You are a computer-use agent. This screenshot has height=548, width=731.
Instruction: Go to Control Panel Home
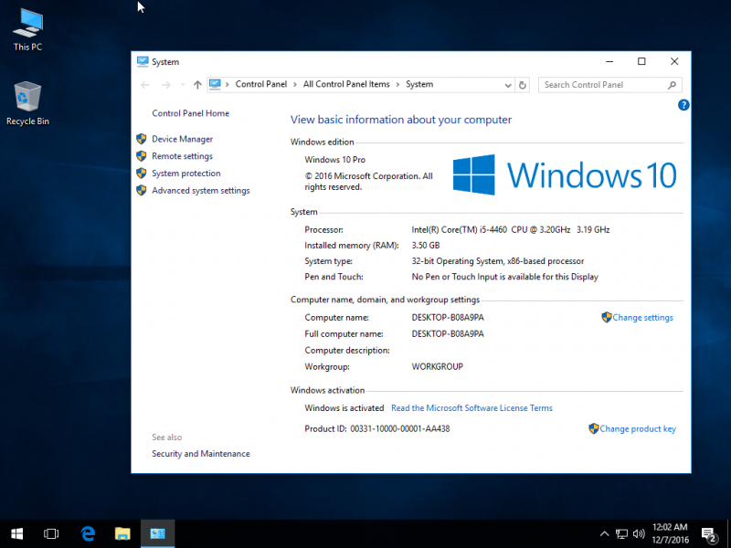(191, 113)
